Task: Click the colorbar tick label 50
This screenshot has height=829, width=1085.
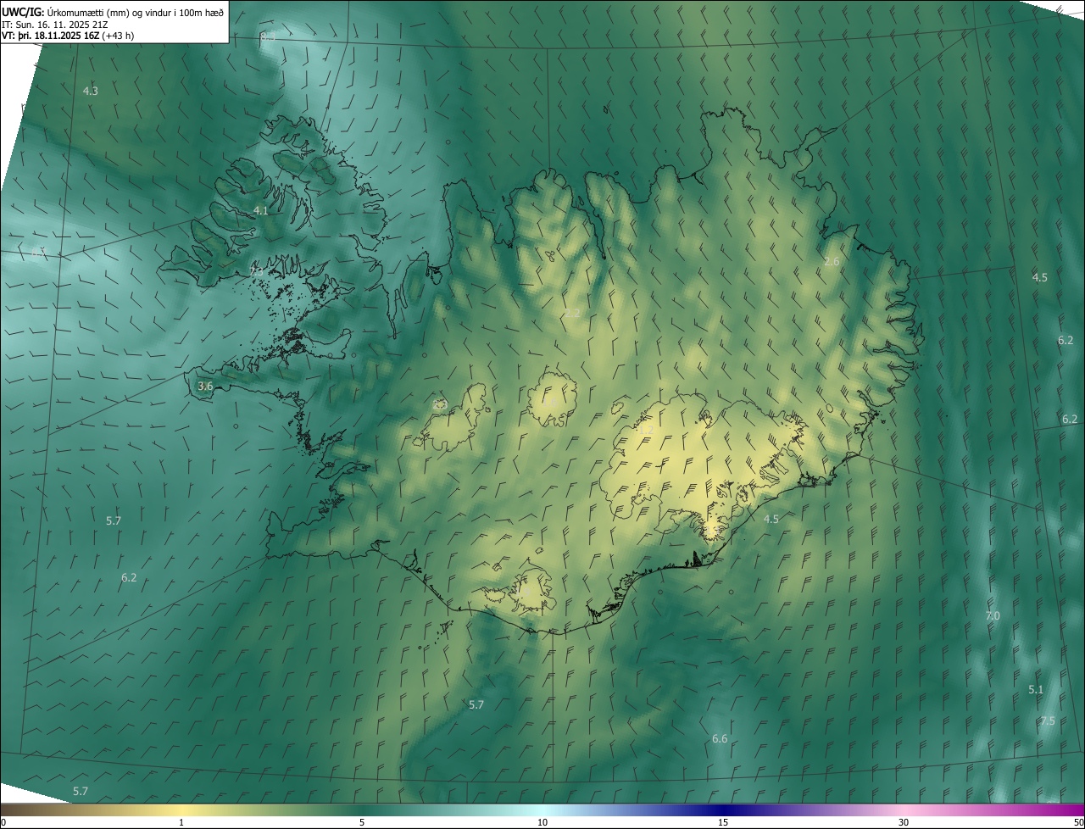Action: (1078, 822)
